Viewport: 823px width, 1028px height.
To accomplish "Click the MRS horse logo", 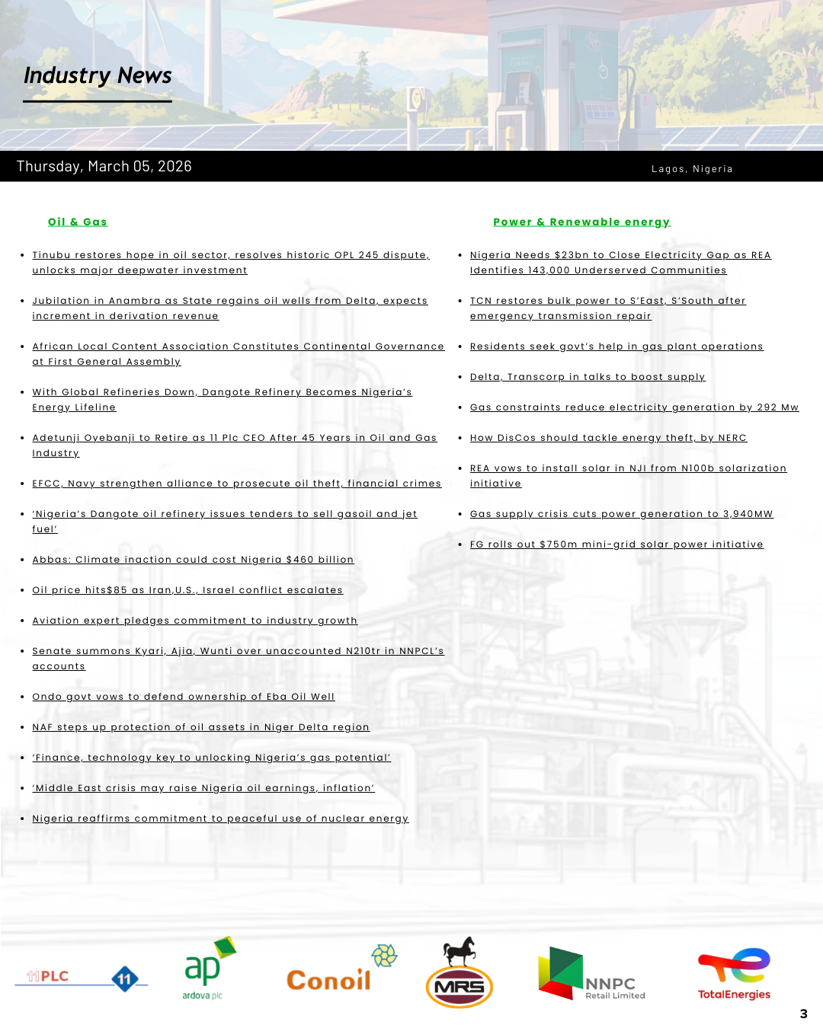I will 460,975.
